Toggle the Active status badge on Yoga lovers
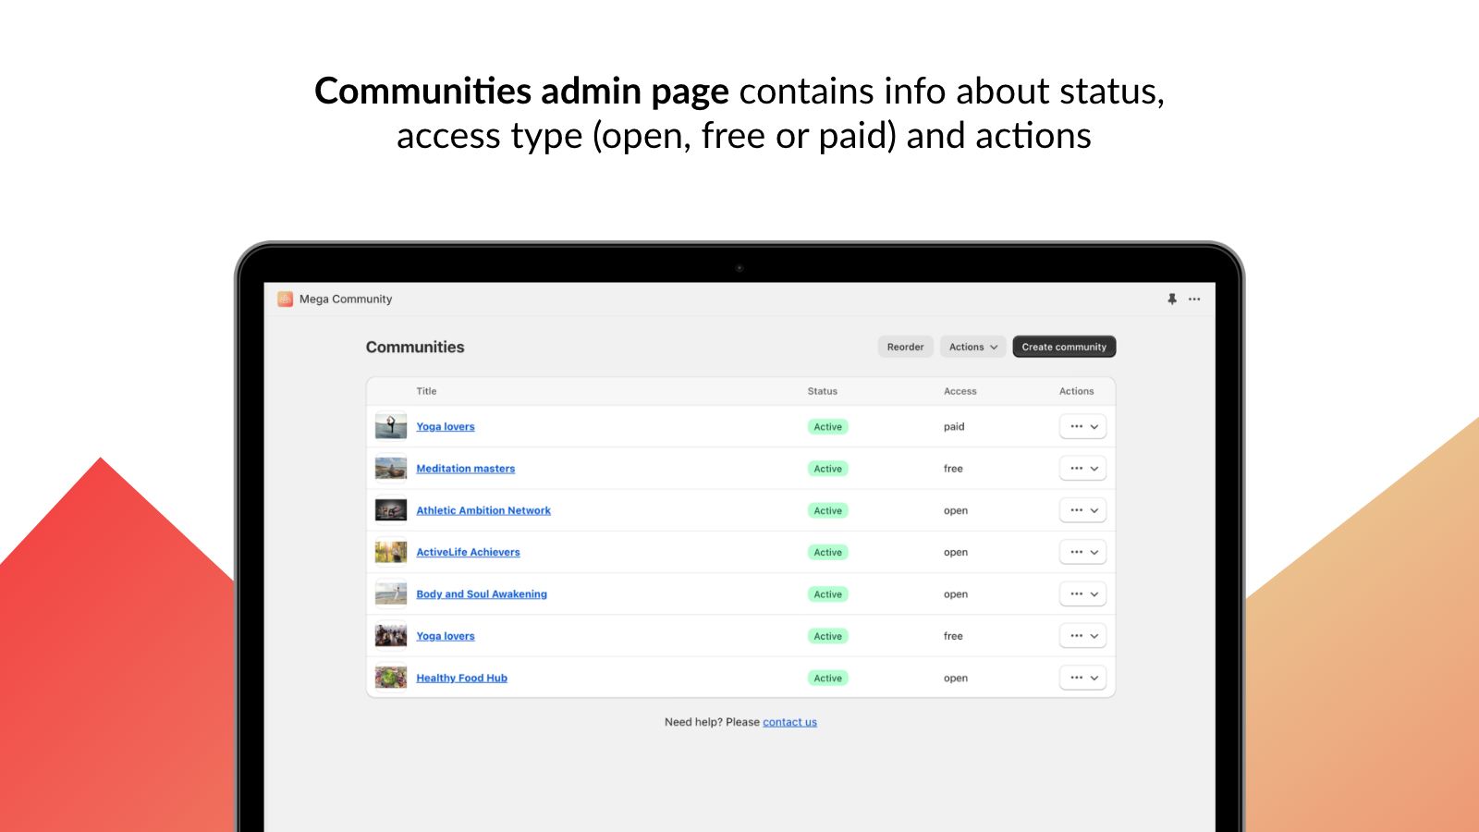This screenshot has width=1479, height=832. coord(827,426)
